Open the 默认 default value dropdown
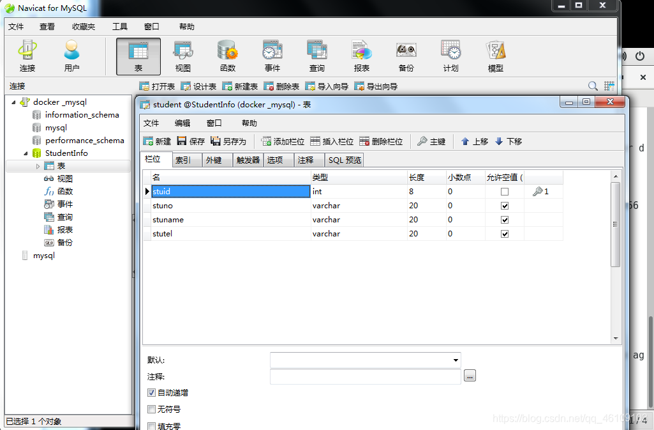Image resolution: width=654 pixels, height=430 pixels. [456, 360]
